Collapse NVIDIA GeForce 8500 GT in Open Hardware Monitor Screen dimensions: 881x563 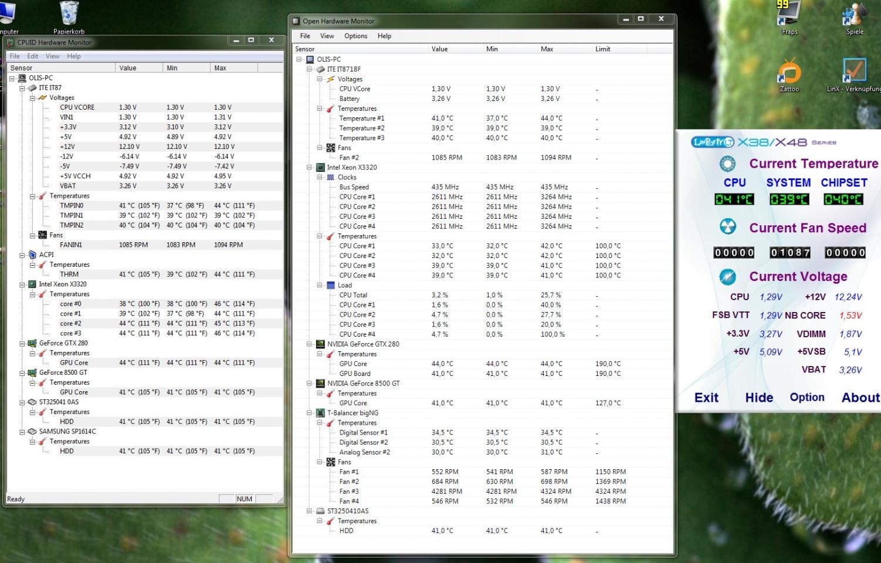click(310, 384)
